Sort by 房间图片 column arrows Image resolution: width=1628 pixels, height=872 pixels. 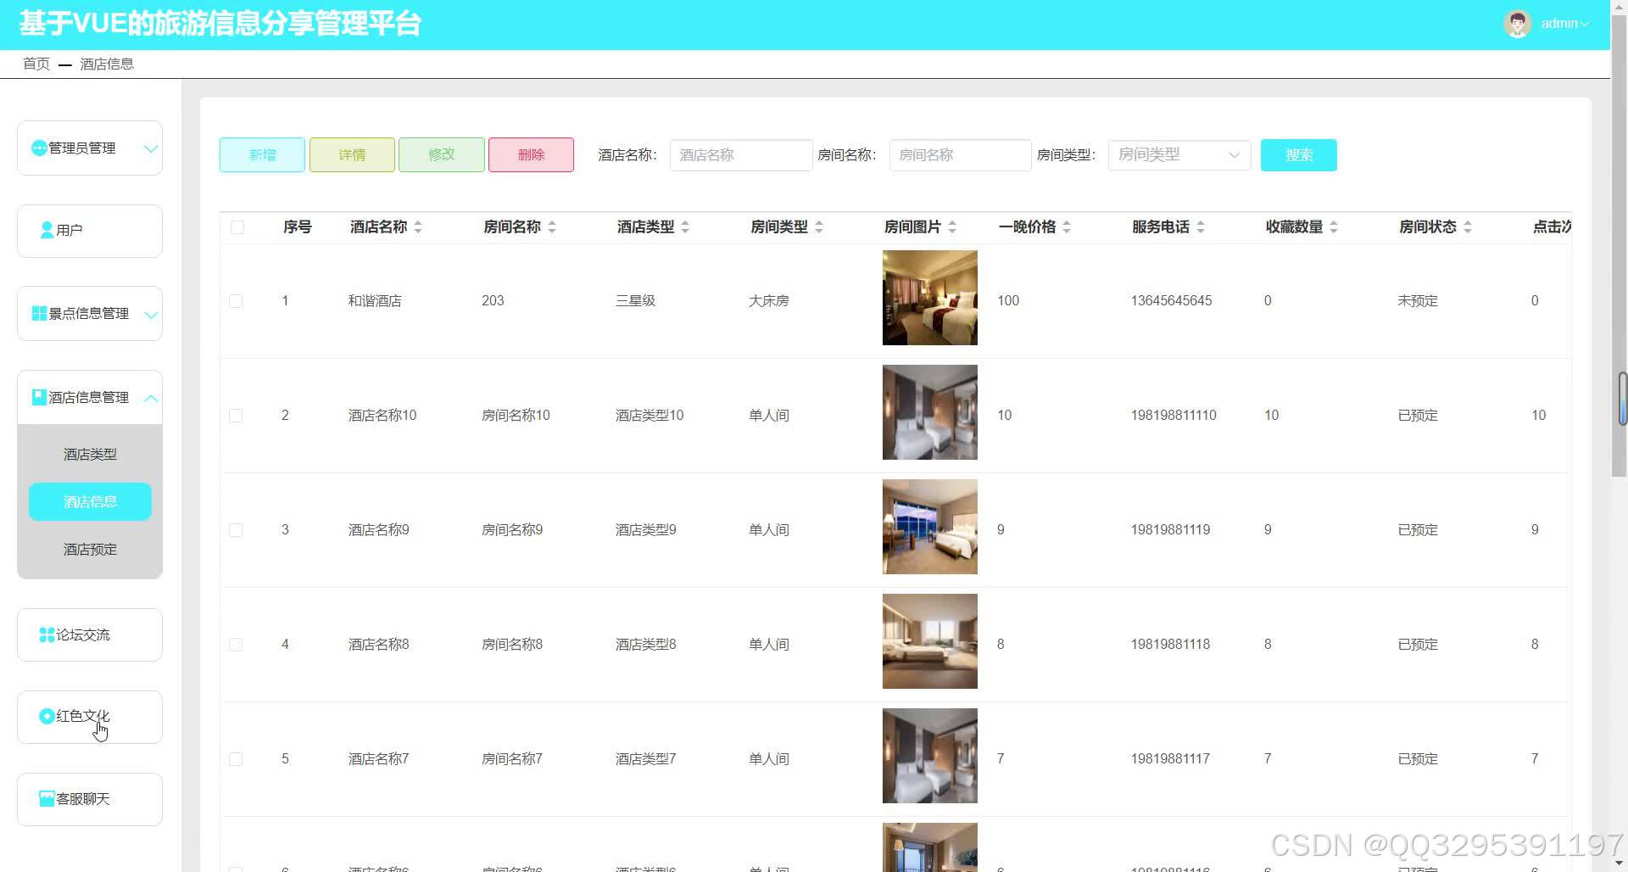(952, 227)
